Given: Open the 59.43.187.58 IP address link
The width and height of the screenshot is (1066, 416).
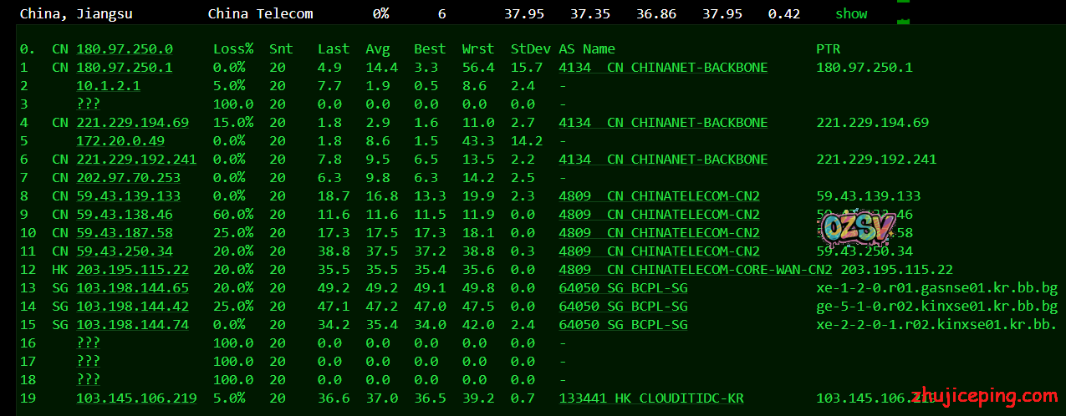Looking at the screenshot, I should tap(125, 233).
